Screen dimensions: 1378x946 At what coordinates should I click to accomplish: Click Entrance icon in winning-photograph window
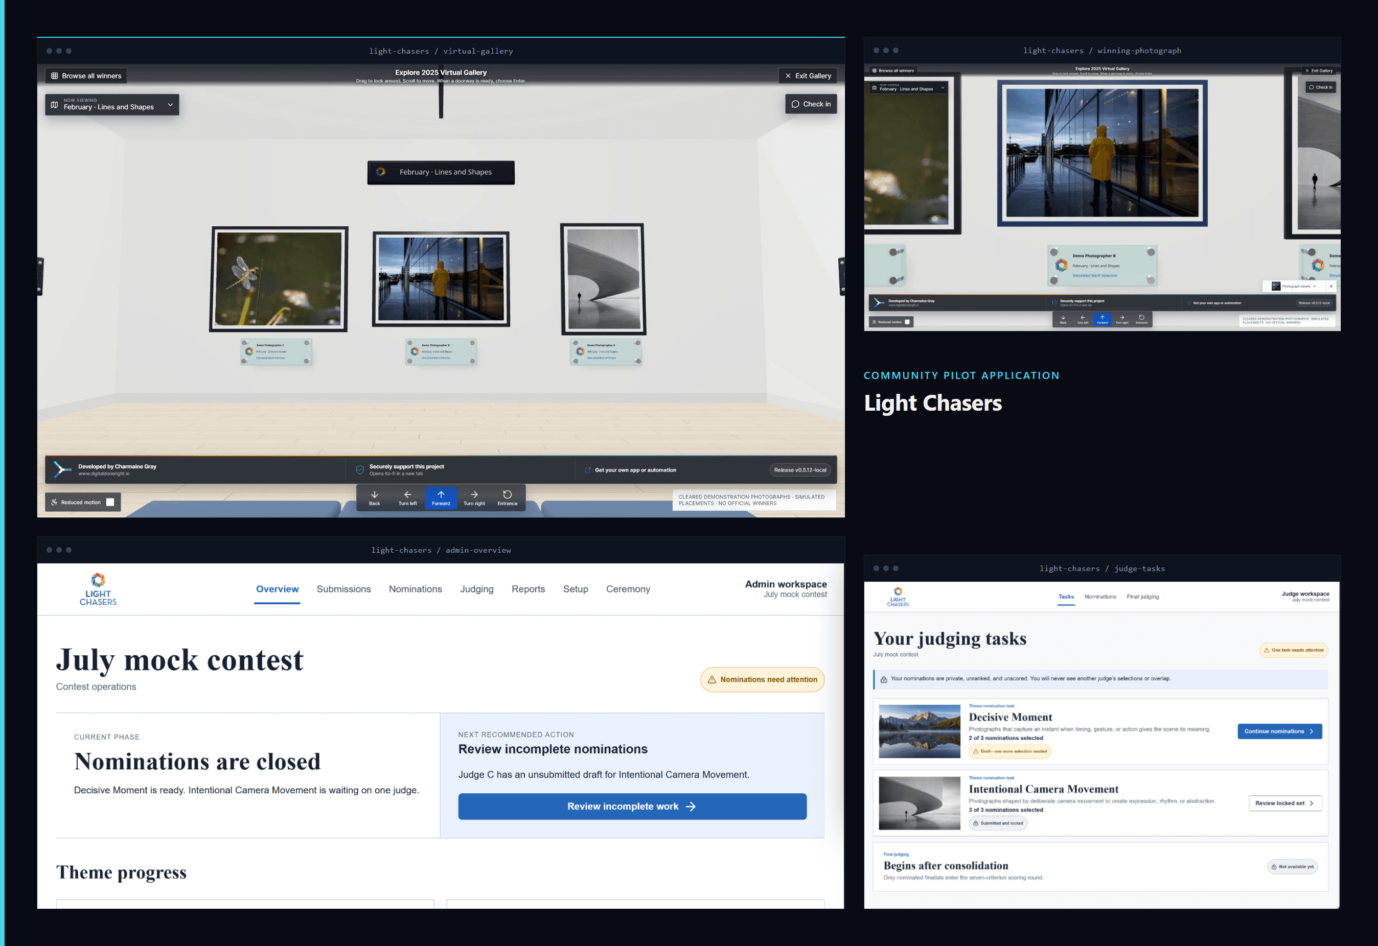[1141, 319]
